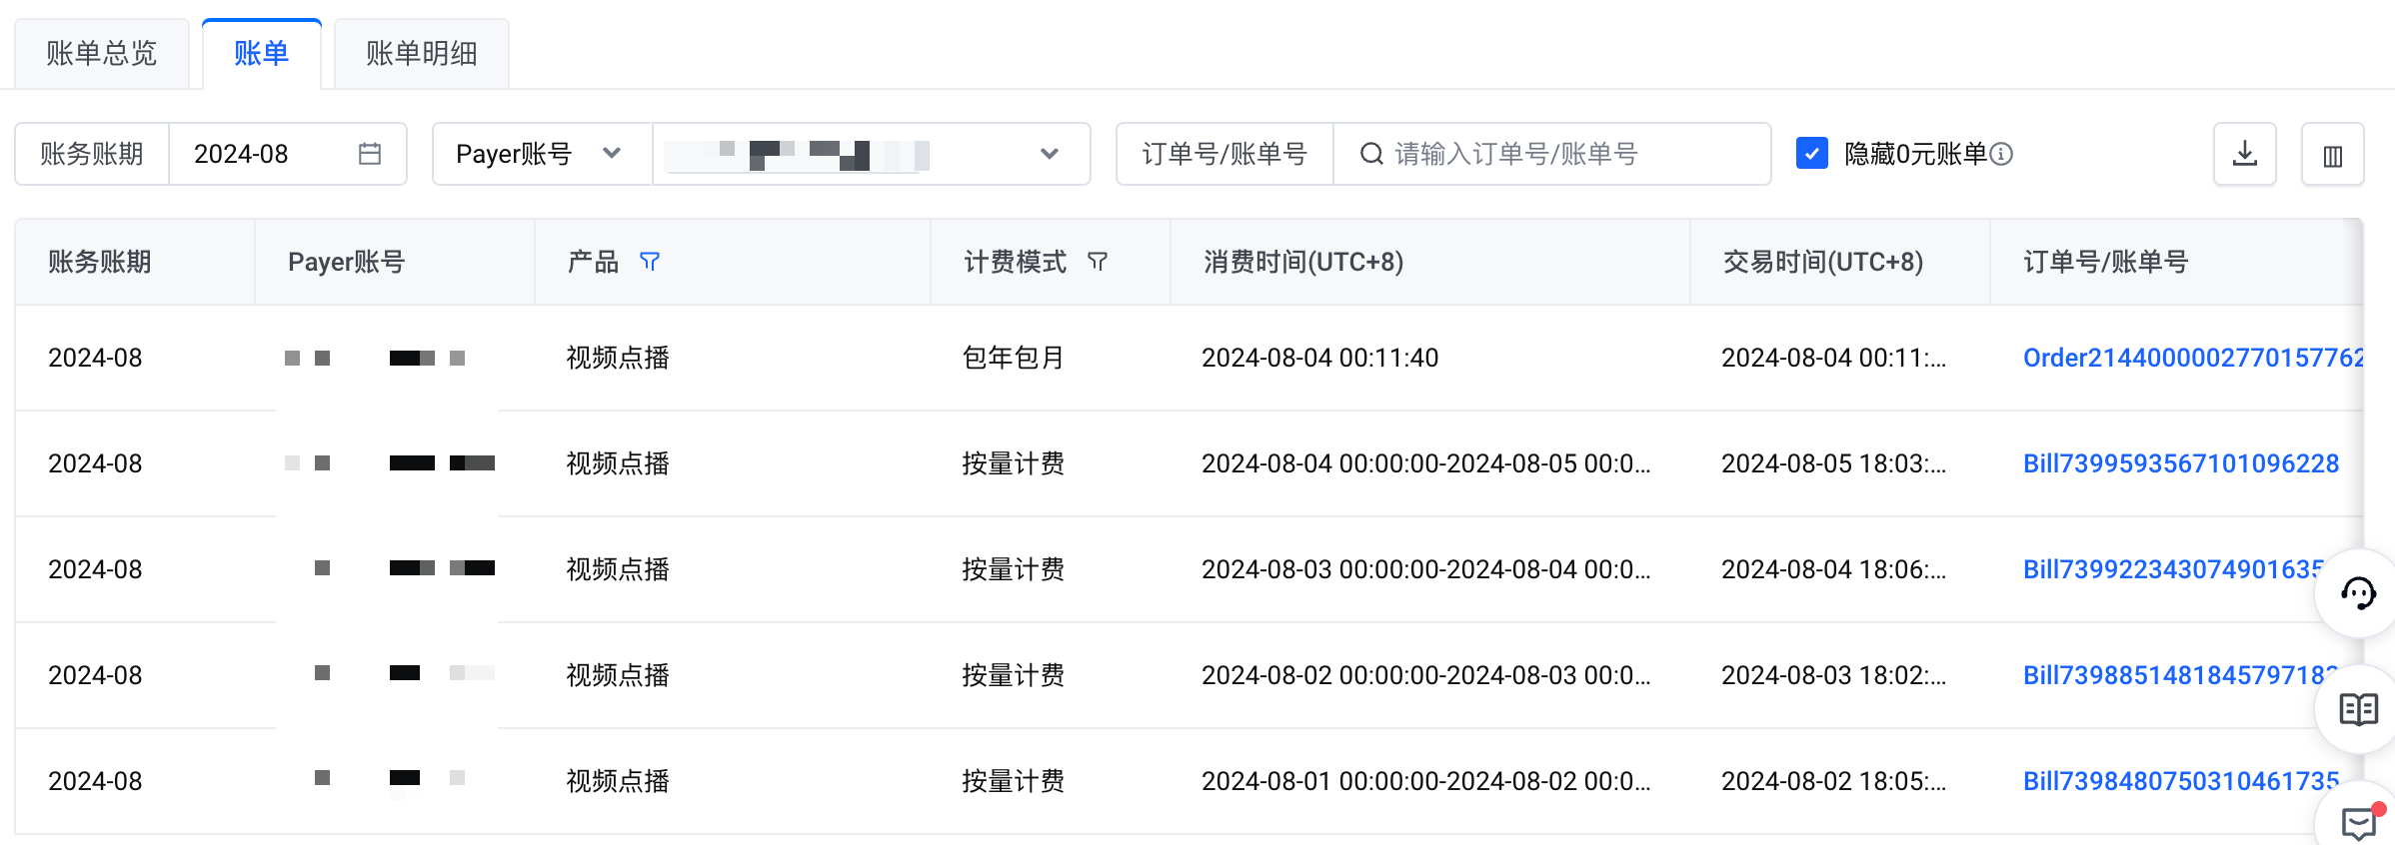Open the documentation book icon

pos(2359,709)
